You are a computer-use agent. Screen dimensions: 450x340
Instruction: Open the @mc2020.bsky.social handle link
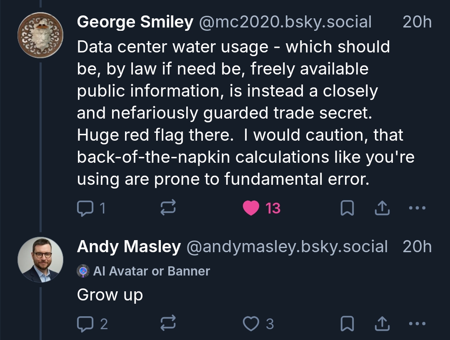coord(285,22)
